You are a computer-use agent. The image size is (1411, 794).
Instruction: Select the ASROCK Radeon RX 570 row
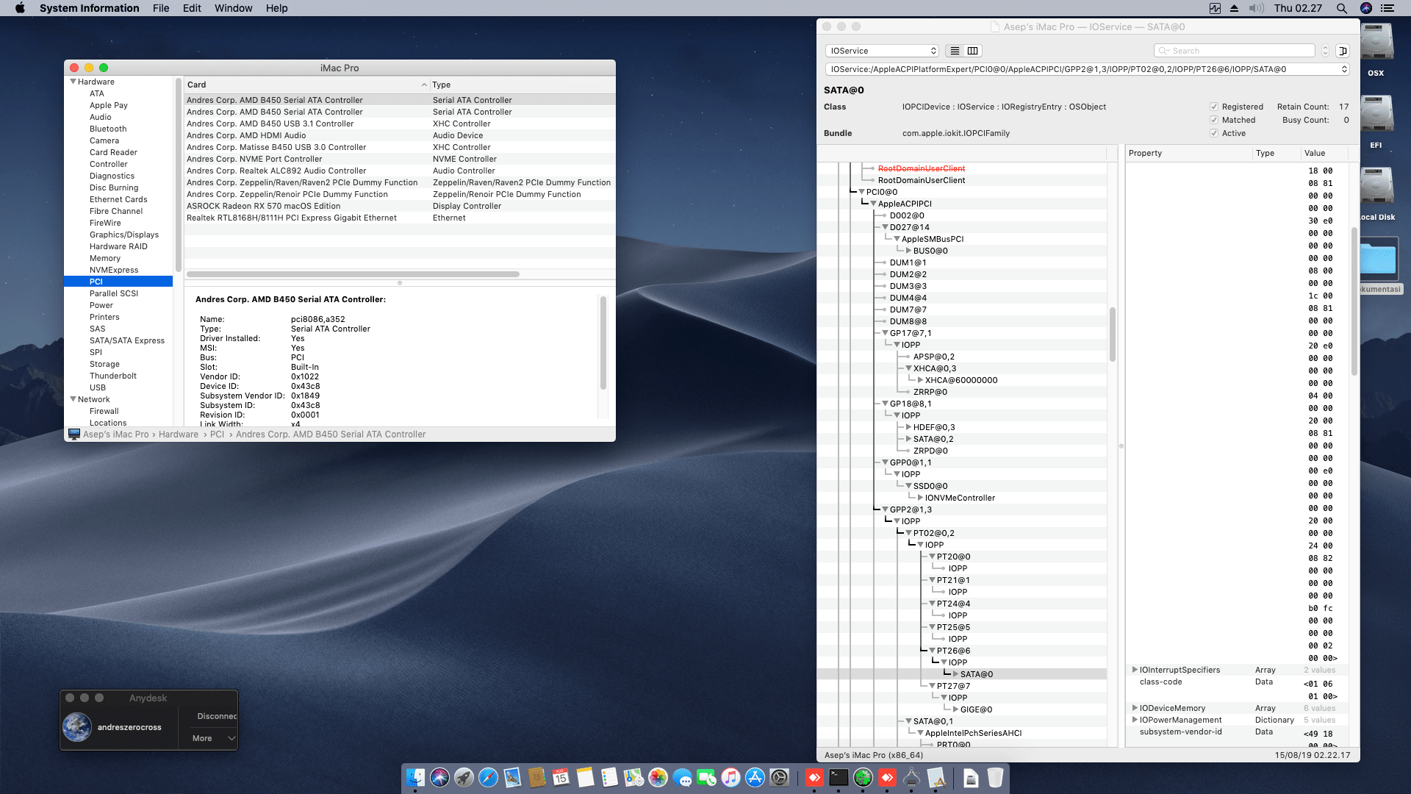coord(399,206)
